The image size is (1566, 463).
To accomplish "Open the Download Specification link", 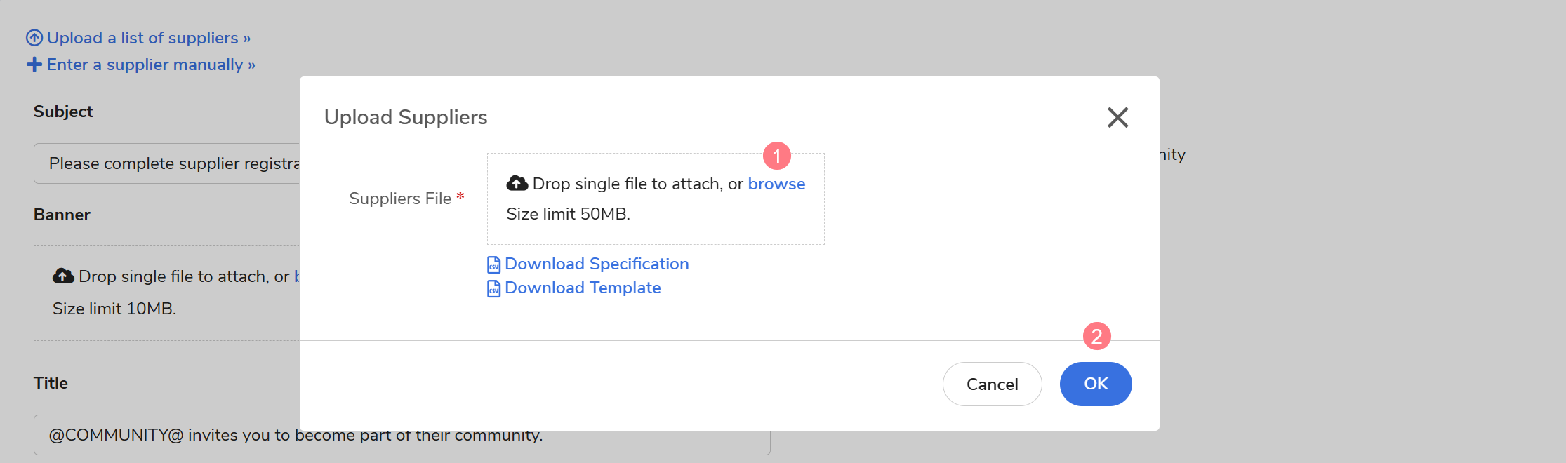I will point(597,264).
